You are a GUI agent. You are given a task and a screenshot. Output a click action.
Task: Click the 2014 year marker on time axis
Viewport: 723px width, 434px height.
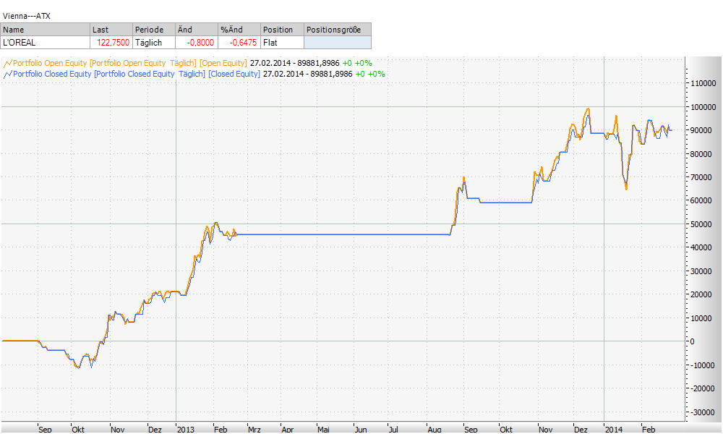click(x=614, y=430)
